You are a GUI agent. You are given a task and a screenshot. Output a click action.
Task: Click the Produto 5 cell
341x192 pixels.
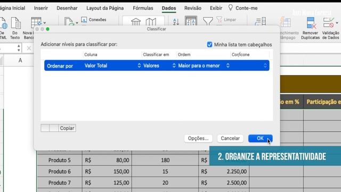(59, 160)
